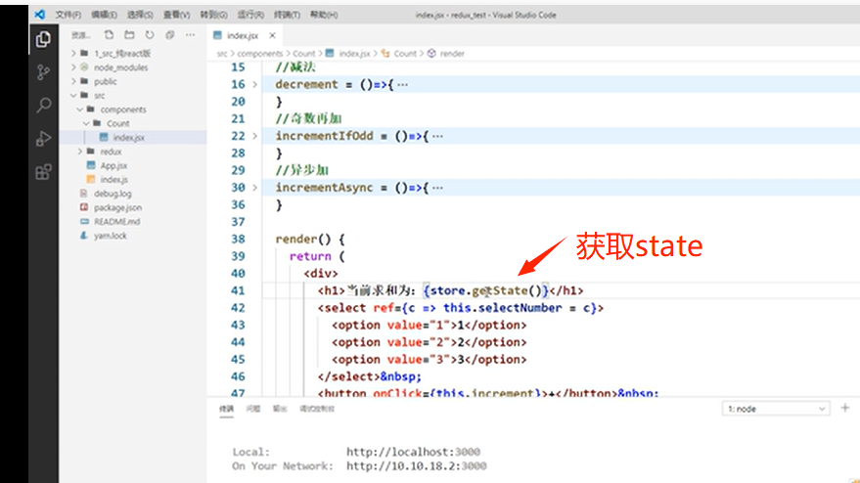Open the Run and Debug view
Image resolution: width=860 pixels, height=483 pixels.
tap(43, 138)
